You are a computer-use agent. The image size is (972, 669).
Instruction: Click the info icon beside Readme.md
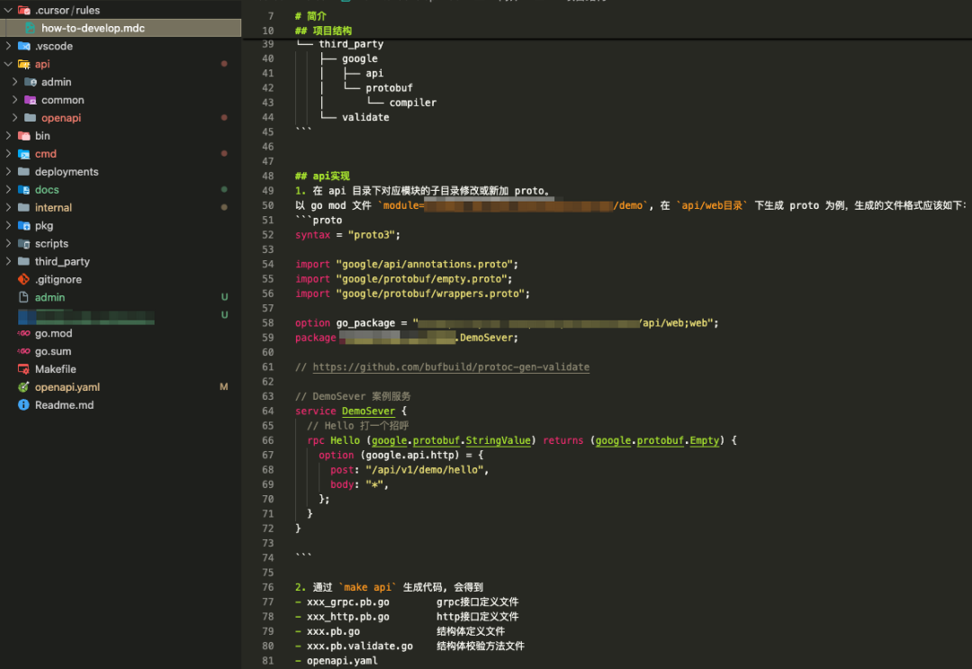pos(23,405)
